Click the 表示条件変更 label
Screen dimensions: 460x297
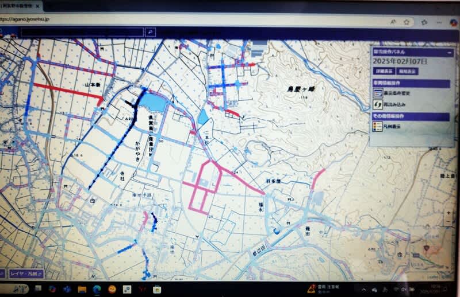click(x=397, y=93)
